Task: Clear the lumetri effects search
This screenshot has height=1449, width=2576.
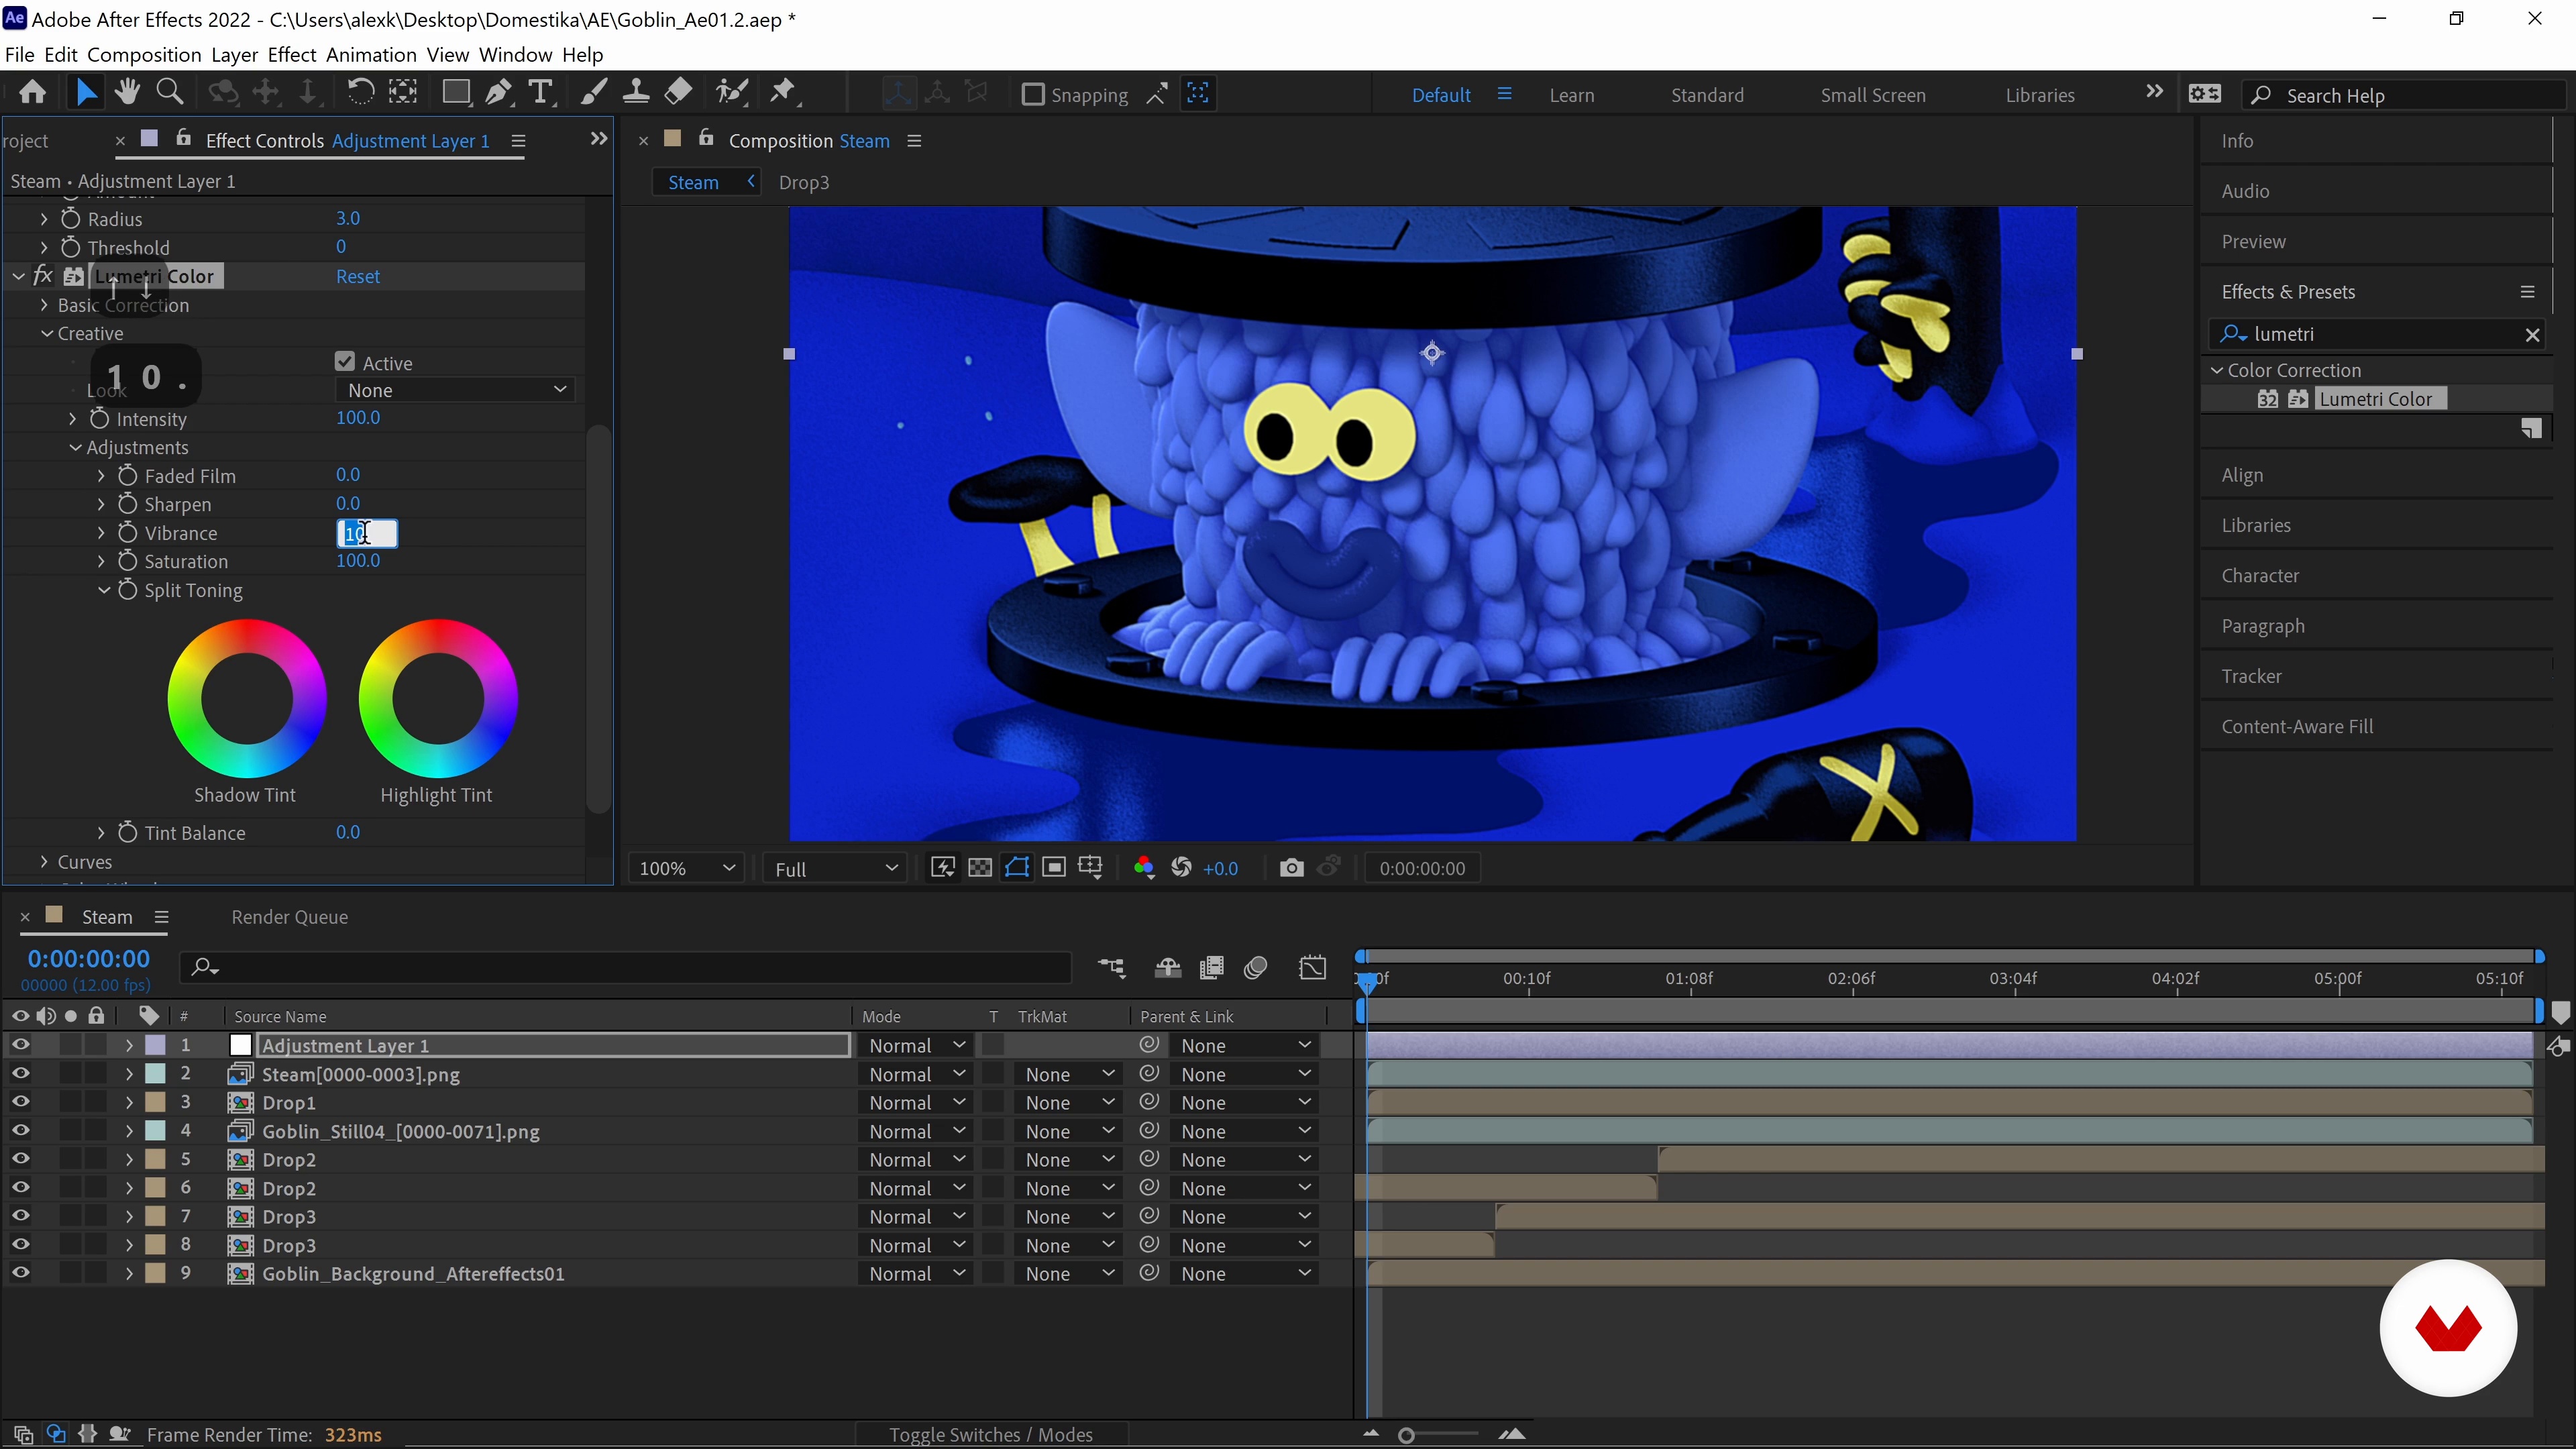Action: click(x=2532, y=334)
